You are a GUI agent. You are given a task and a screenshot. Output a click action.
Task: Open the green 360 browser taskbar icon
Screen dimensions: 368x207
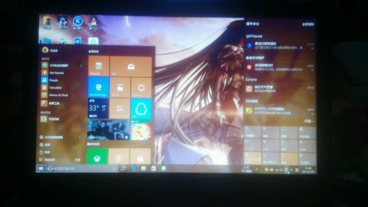pos(164,168)
